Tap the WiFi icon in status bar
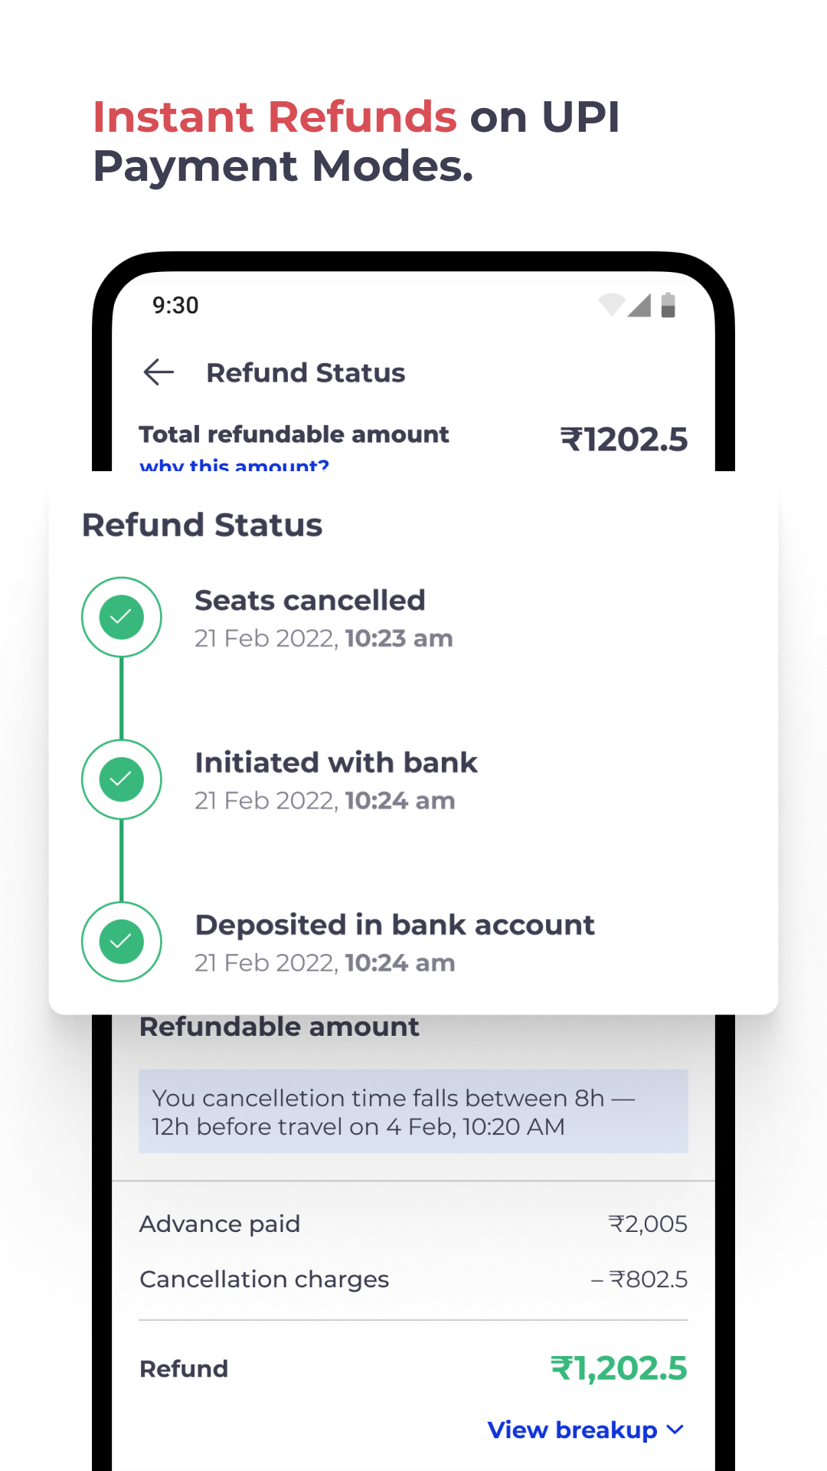The image size is (827, 1471). click(611, 305)
